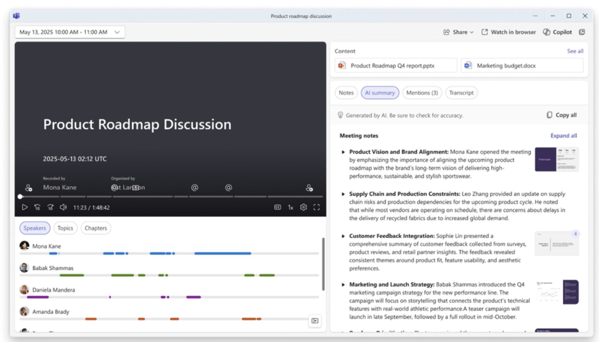Toggle closed captions on the video
The width and height of the screenshot is (599, 342).
pos(277,207)
